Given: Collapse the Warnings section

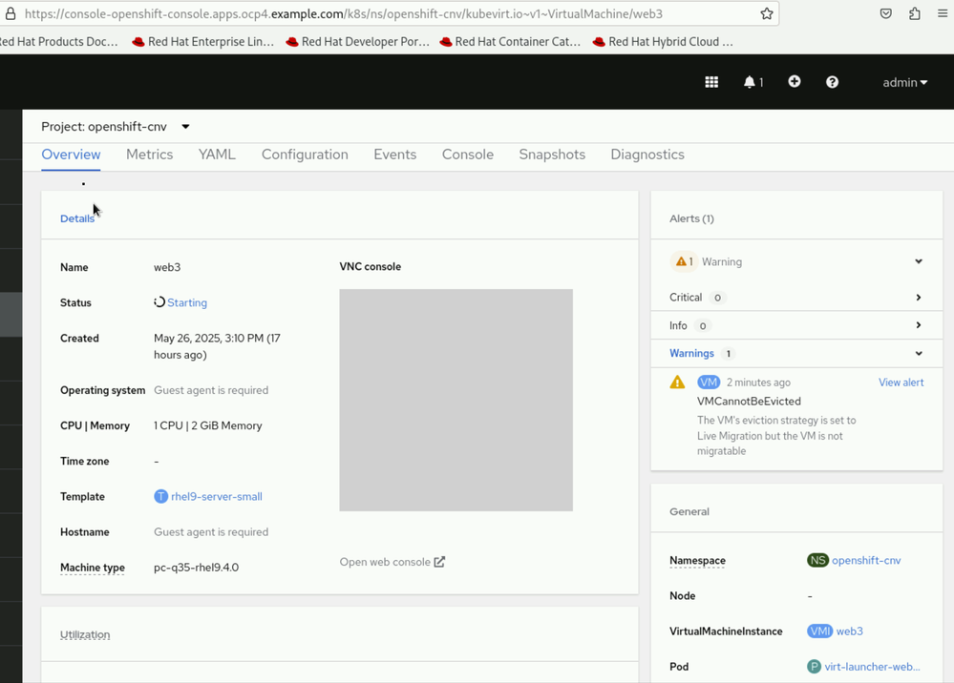Looking at the screenshot, I should coord(919,353).
